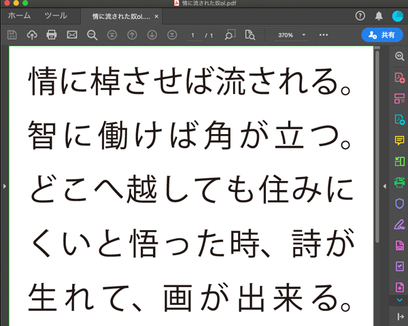The height and width of the screenshot is (326, 408).
Task: Print the document
Action: pos(52,35)
